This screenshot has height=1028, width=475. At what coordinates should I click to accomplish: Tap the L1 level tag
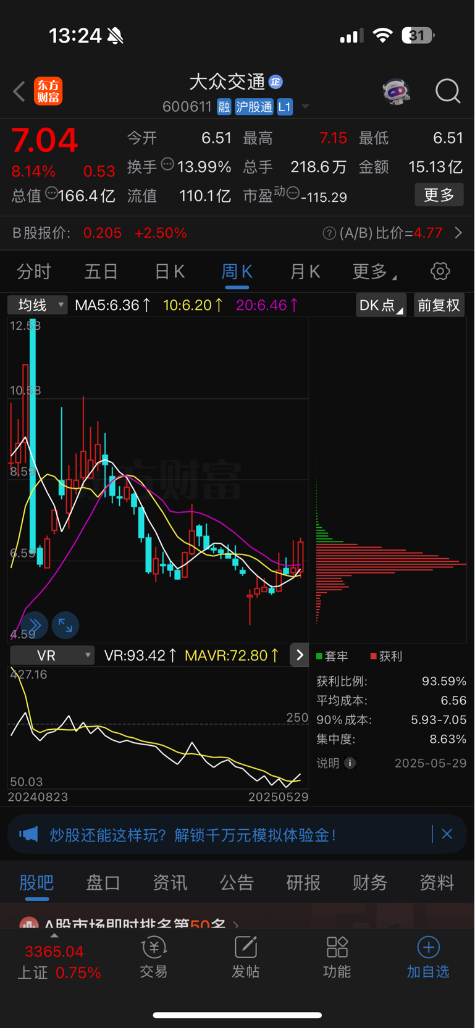click(x=284, y=107)
